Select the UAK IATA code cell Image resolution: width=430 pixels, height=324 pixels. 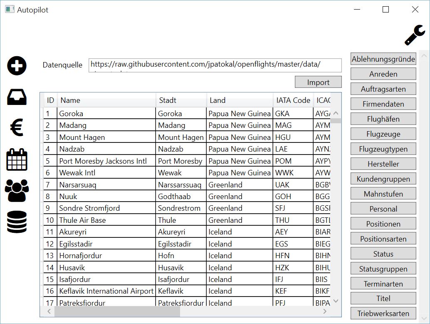click(293, 184)
